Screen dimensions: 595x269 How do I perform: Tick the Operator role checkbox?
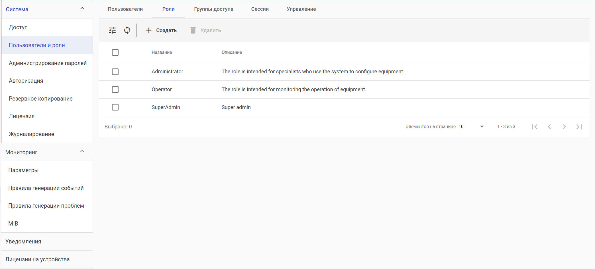pos(115,89)
